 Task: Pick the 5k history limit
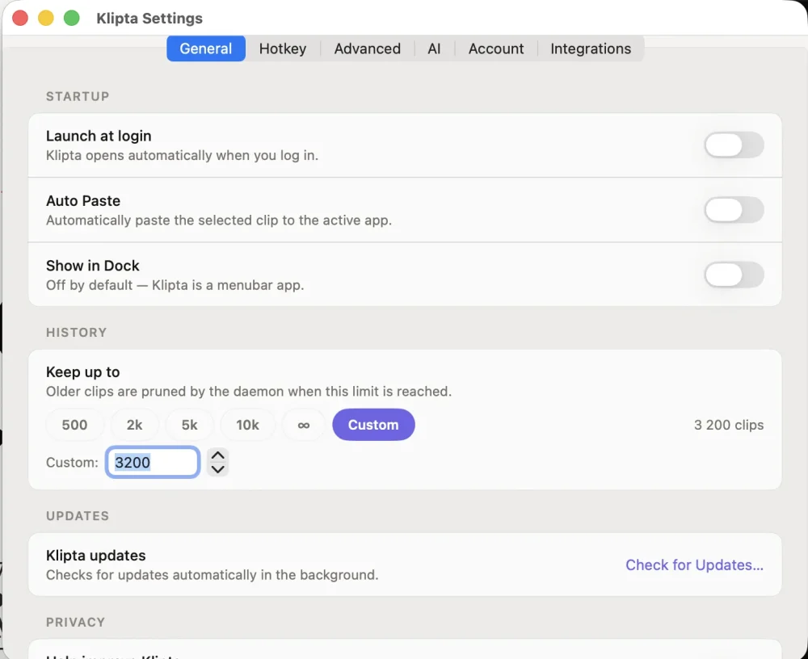(189, 425)
